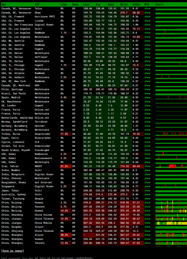Click the Netherlands, Amsterdam geo cell
This screenshot has width=187, height=259.
pyautogui.click(x=17, y=118)
